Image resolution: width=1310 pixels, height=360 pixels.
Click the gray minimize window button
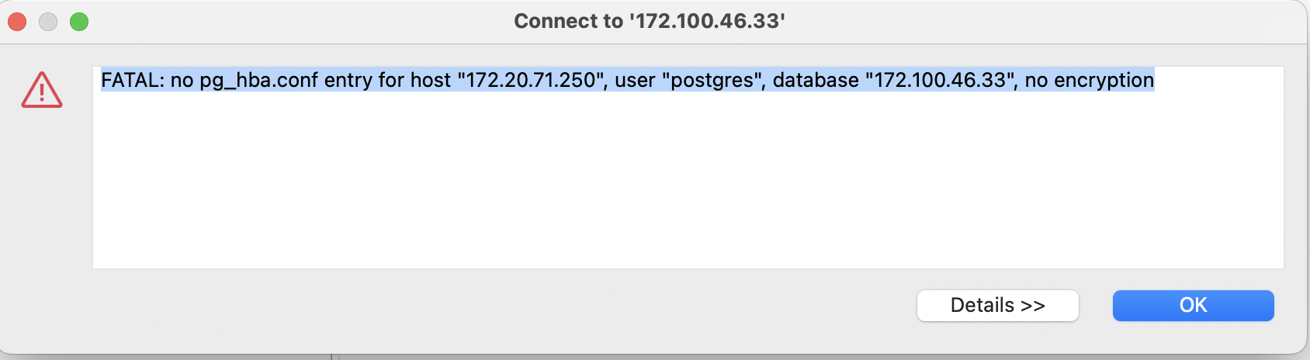click(x=48, y=22)
